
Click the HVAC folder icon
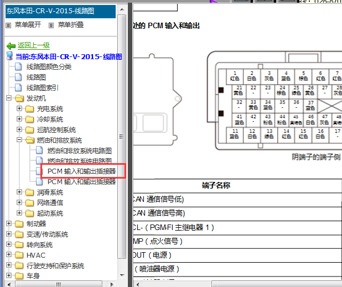19,255
